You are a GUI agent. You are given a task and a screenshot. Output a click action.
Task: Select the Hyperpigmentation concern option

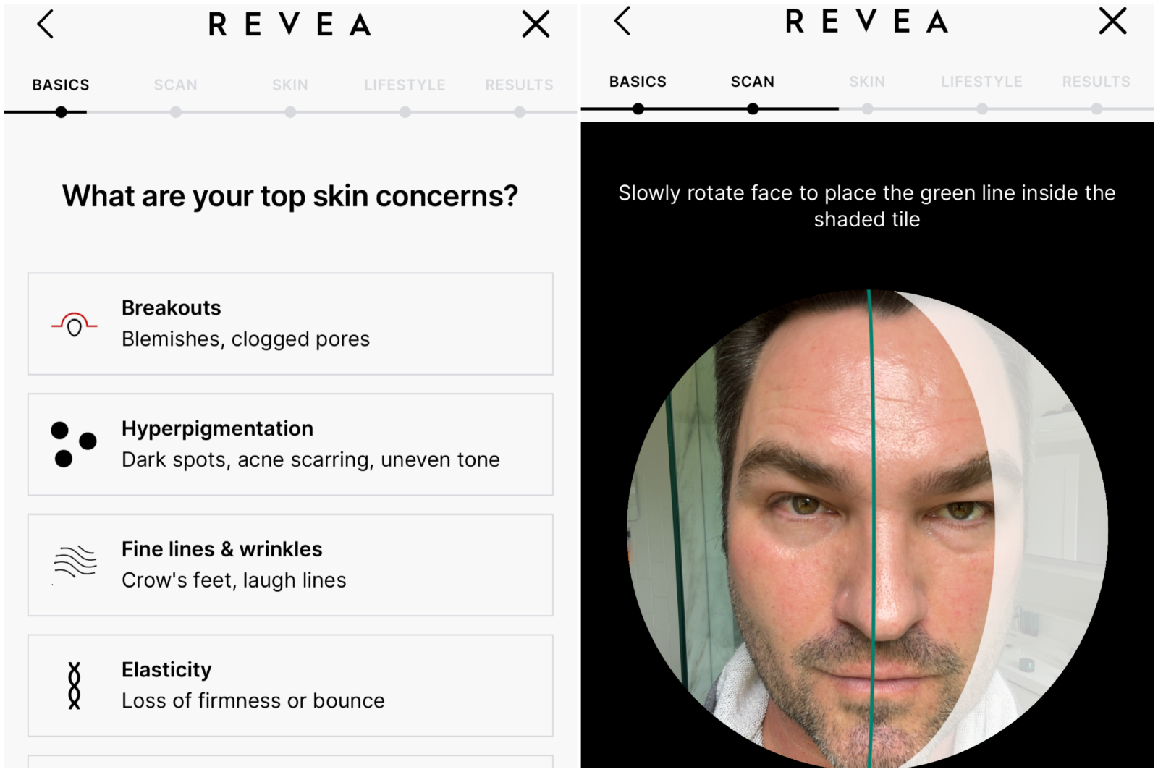[290, 445]
